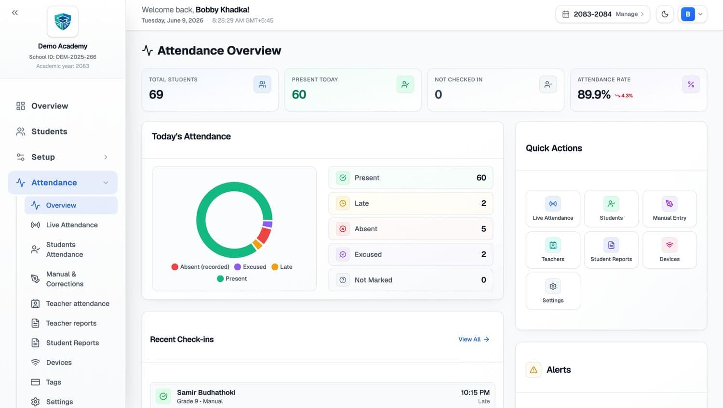The height and width of the screenshot is (408, 723).
Task: Open Live Attendance quick action
Action: [553, 209]
